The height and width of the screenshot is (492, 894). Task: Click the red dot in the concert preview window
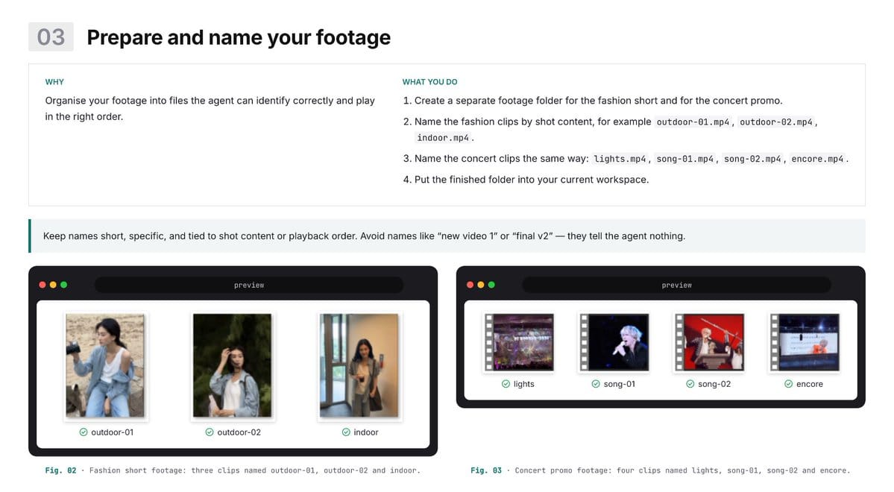pyautogui.click(x=470, y=285)
